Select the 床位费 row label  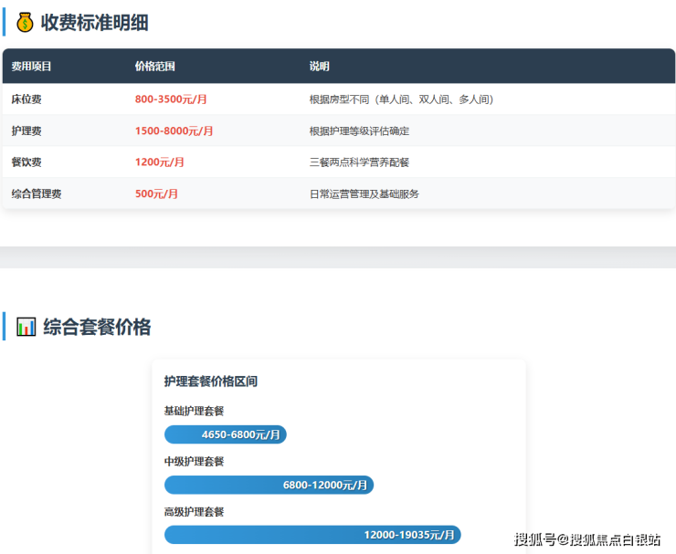[x=26, y=99]
